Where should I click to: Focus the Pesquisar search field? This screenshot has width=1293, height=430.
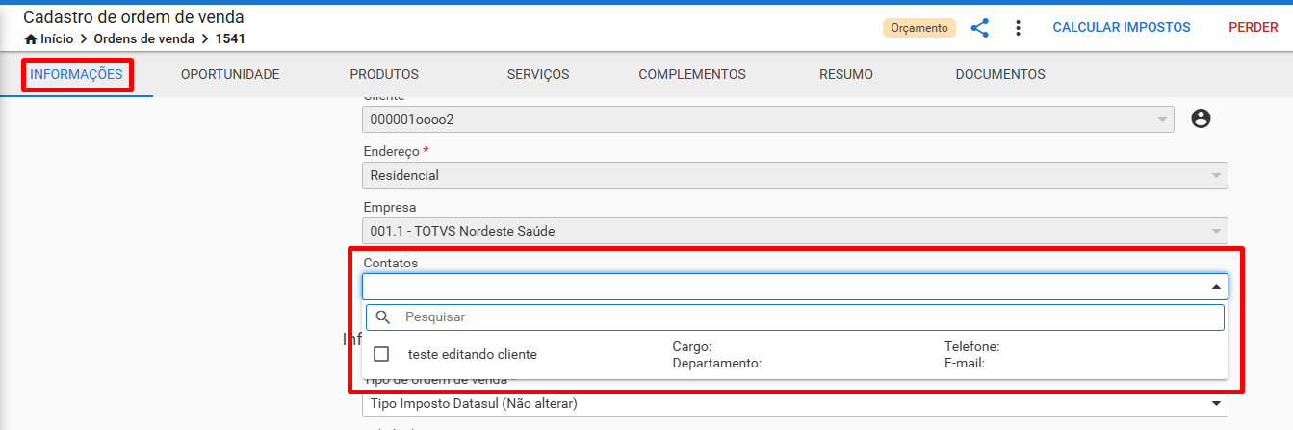tap(795, 316)
